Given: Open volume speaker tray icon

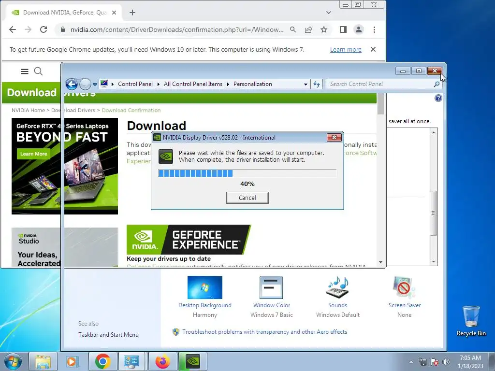Looking at the screenshot, I should coord(446,362).
